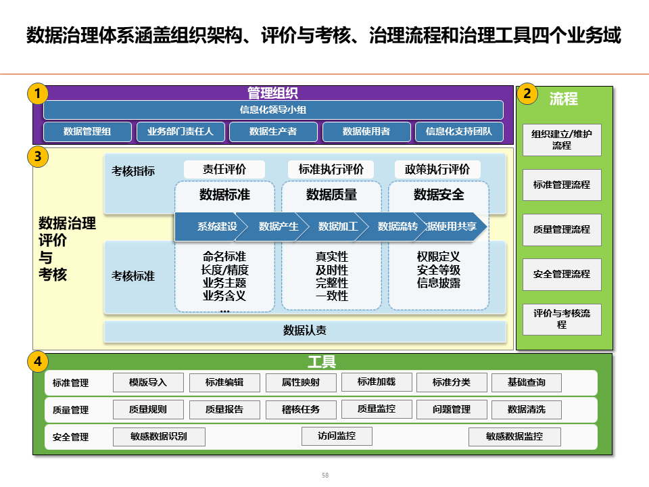Select the 标准管理 row label

pos(70,383)
